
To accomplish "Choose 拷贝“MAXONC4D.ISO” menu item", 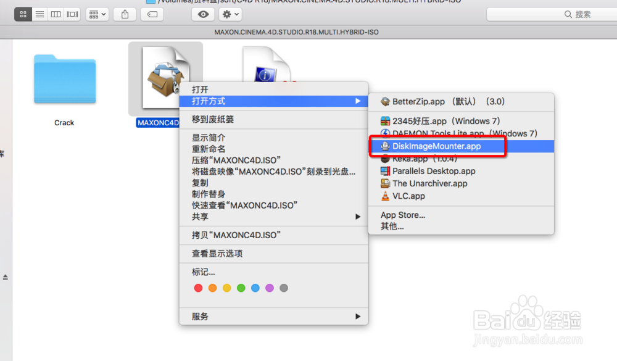I will pos(273,235).
